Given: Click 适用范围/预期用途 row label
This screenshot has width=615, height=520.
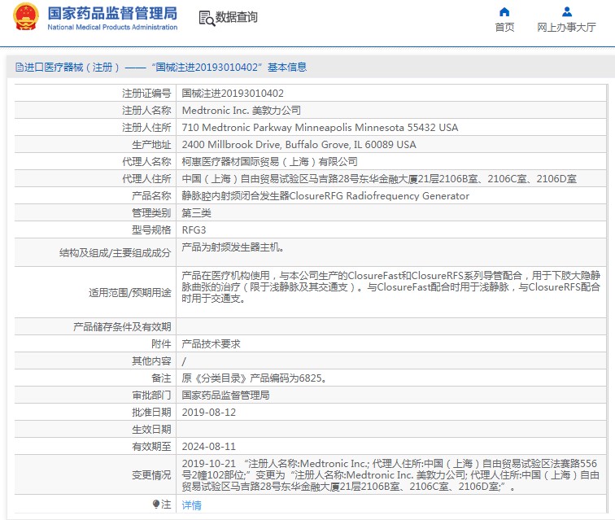Looking at the screenshot, I should (x=130, y=293).
